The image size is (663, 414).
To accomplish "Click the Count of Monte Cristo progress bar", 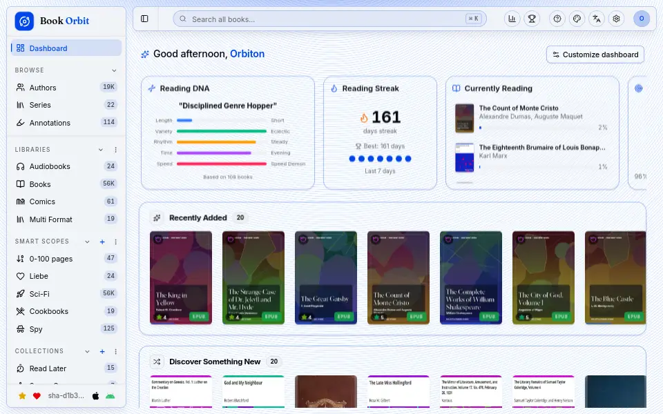I will [536, 127].
